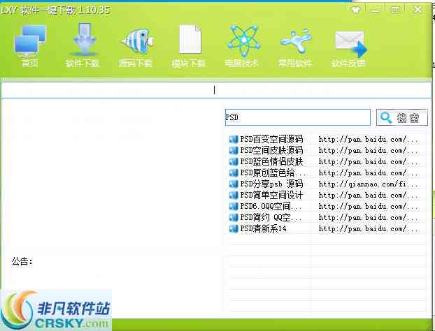
Task: Select the PSD简约 QQ空... row
Action: click(x=327, y=217)
